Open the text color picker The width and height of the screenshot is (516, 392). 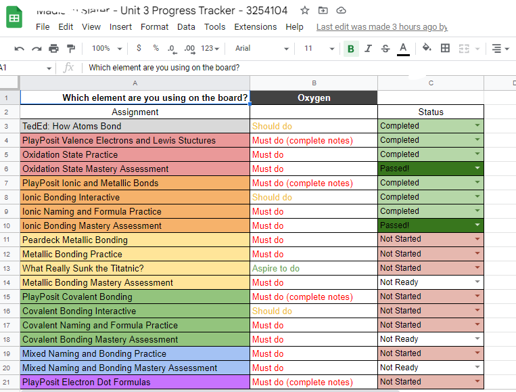(x=403, y=49)
